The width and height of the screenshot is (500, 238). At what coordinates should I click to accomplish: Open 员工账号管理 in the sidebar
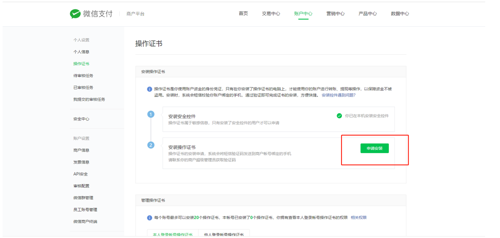[x=85, y=210]
